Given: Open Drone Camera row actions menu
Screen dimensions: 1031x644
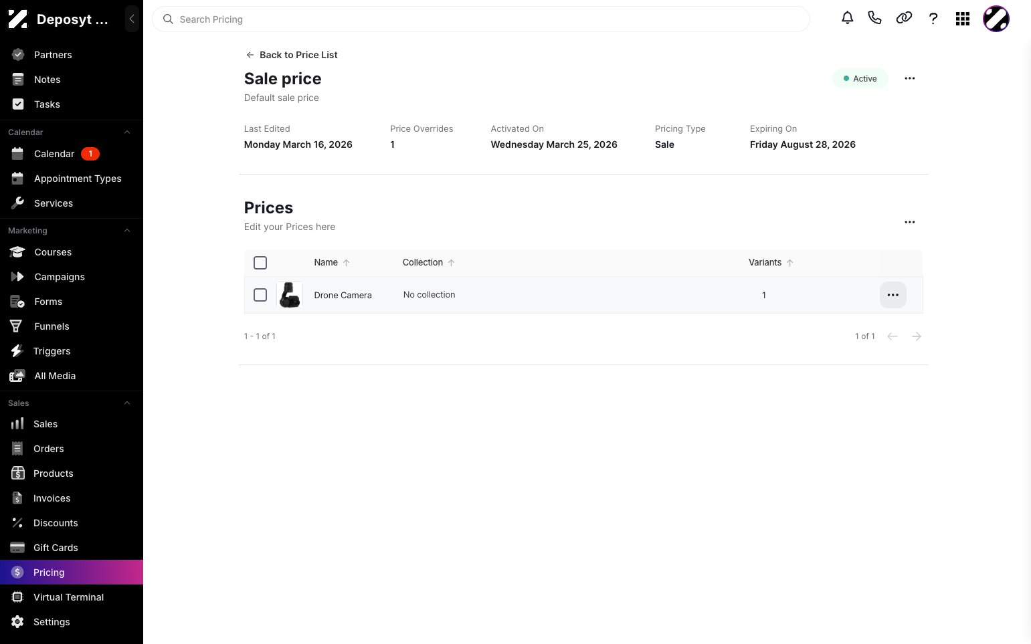Looking at the screenshot, I should [893, 295].
